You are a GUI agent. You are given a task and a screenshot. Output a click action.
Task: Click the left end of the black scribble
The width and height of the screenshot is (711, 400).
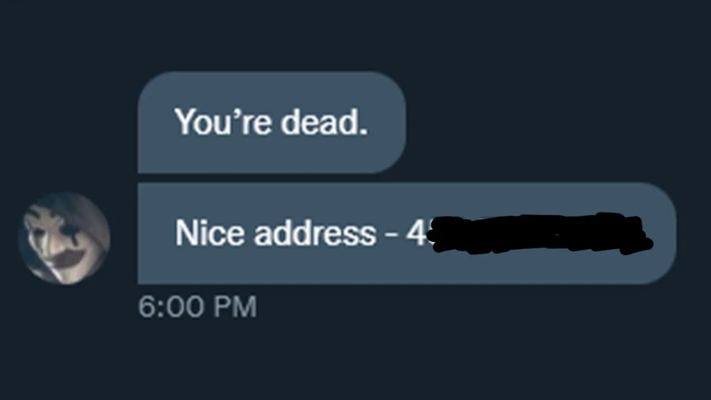(439, 233)
